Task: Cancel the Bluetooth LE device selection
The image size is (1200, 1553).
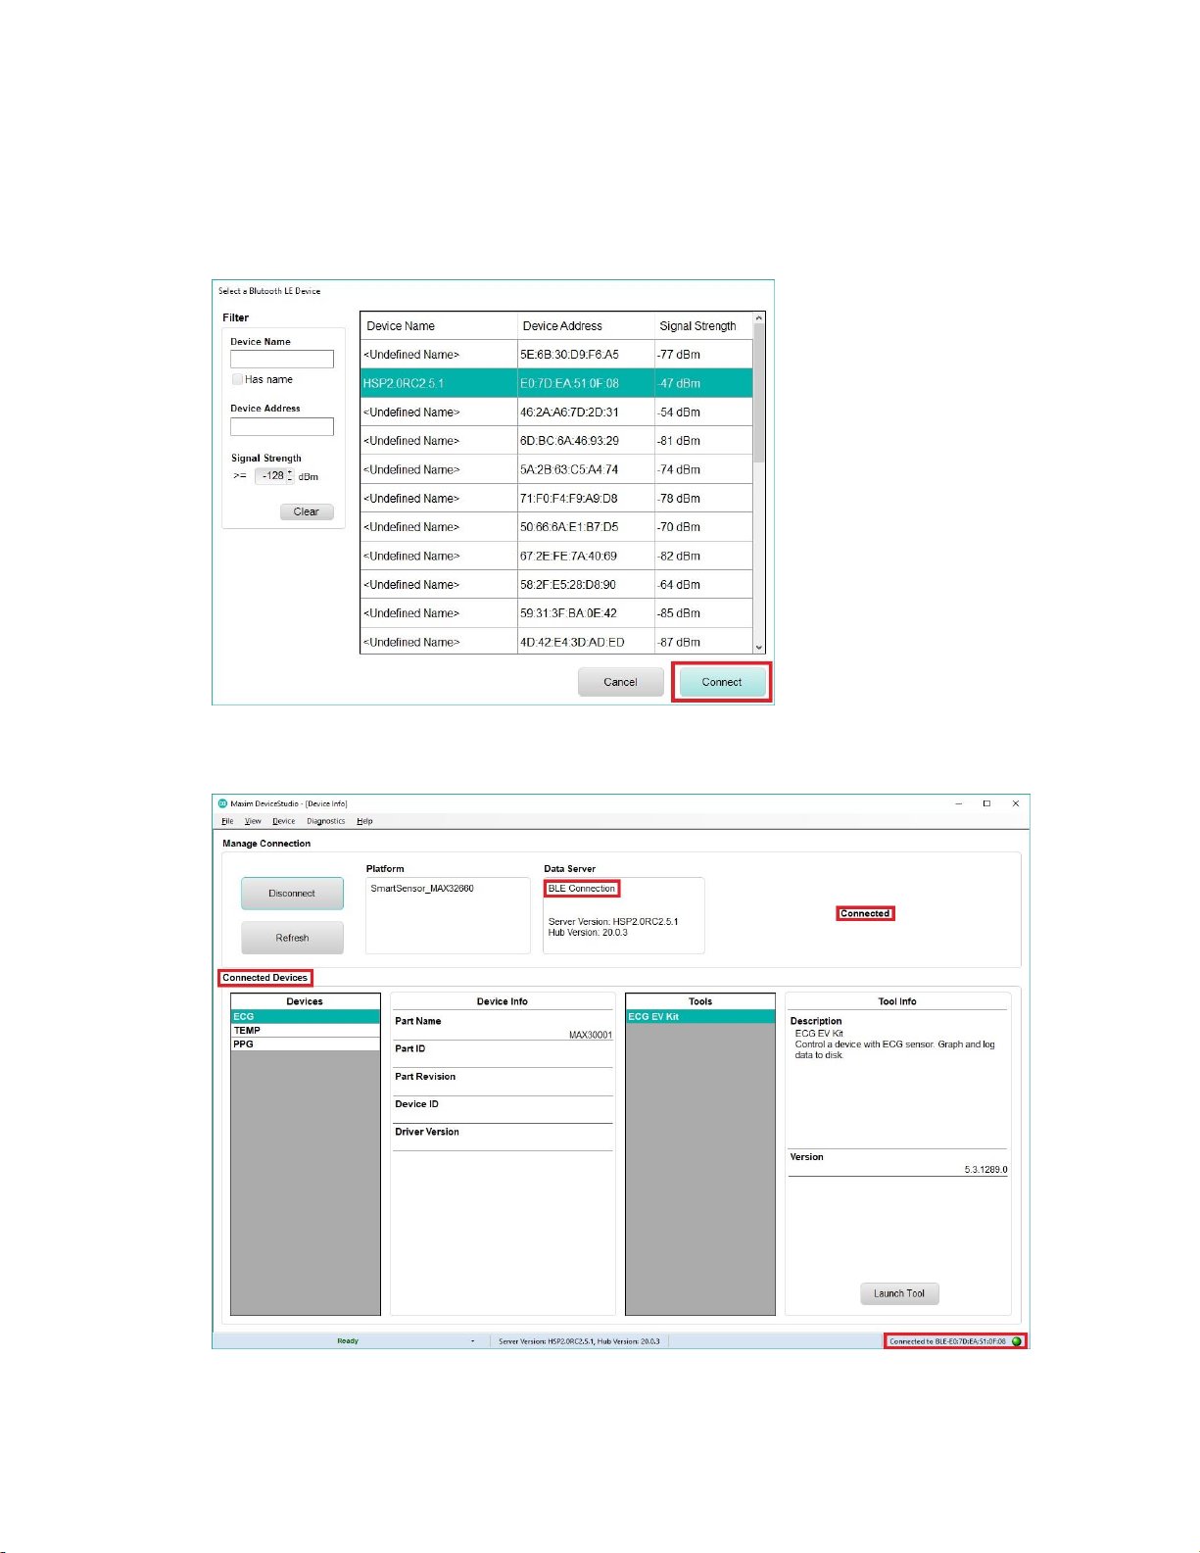Action: tap(620, 682)
